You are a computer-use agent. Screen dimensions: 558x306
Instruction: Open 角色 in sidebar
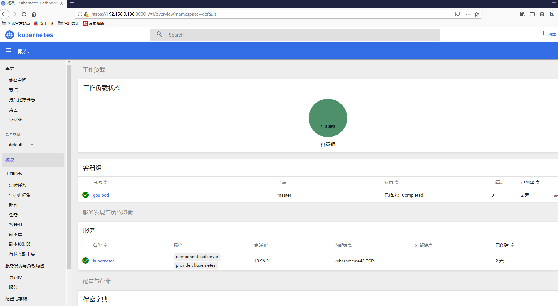[x=13, y=110]
